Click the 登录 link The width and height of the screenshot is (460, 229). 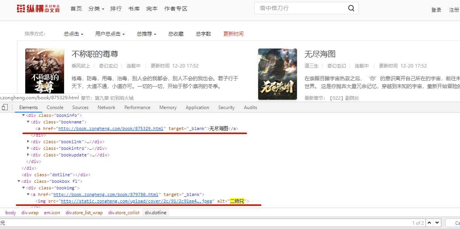[x=436, y=10]
